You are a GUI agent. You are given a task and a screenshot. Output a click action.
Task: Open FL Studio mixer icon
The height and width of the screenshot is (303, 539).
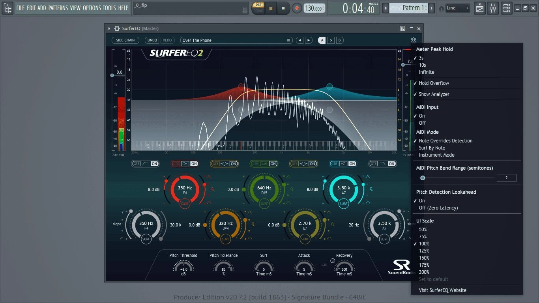tap(493, 8)
